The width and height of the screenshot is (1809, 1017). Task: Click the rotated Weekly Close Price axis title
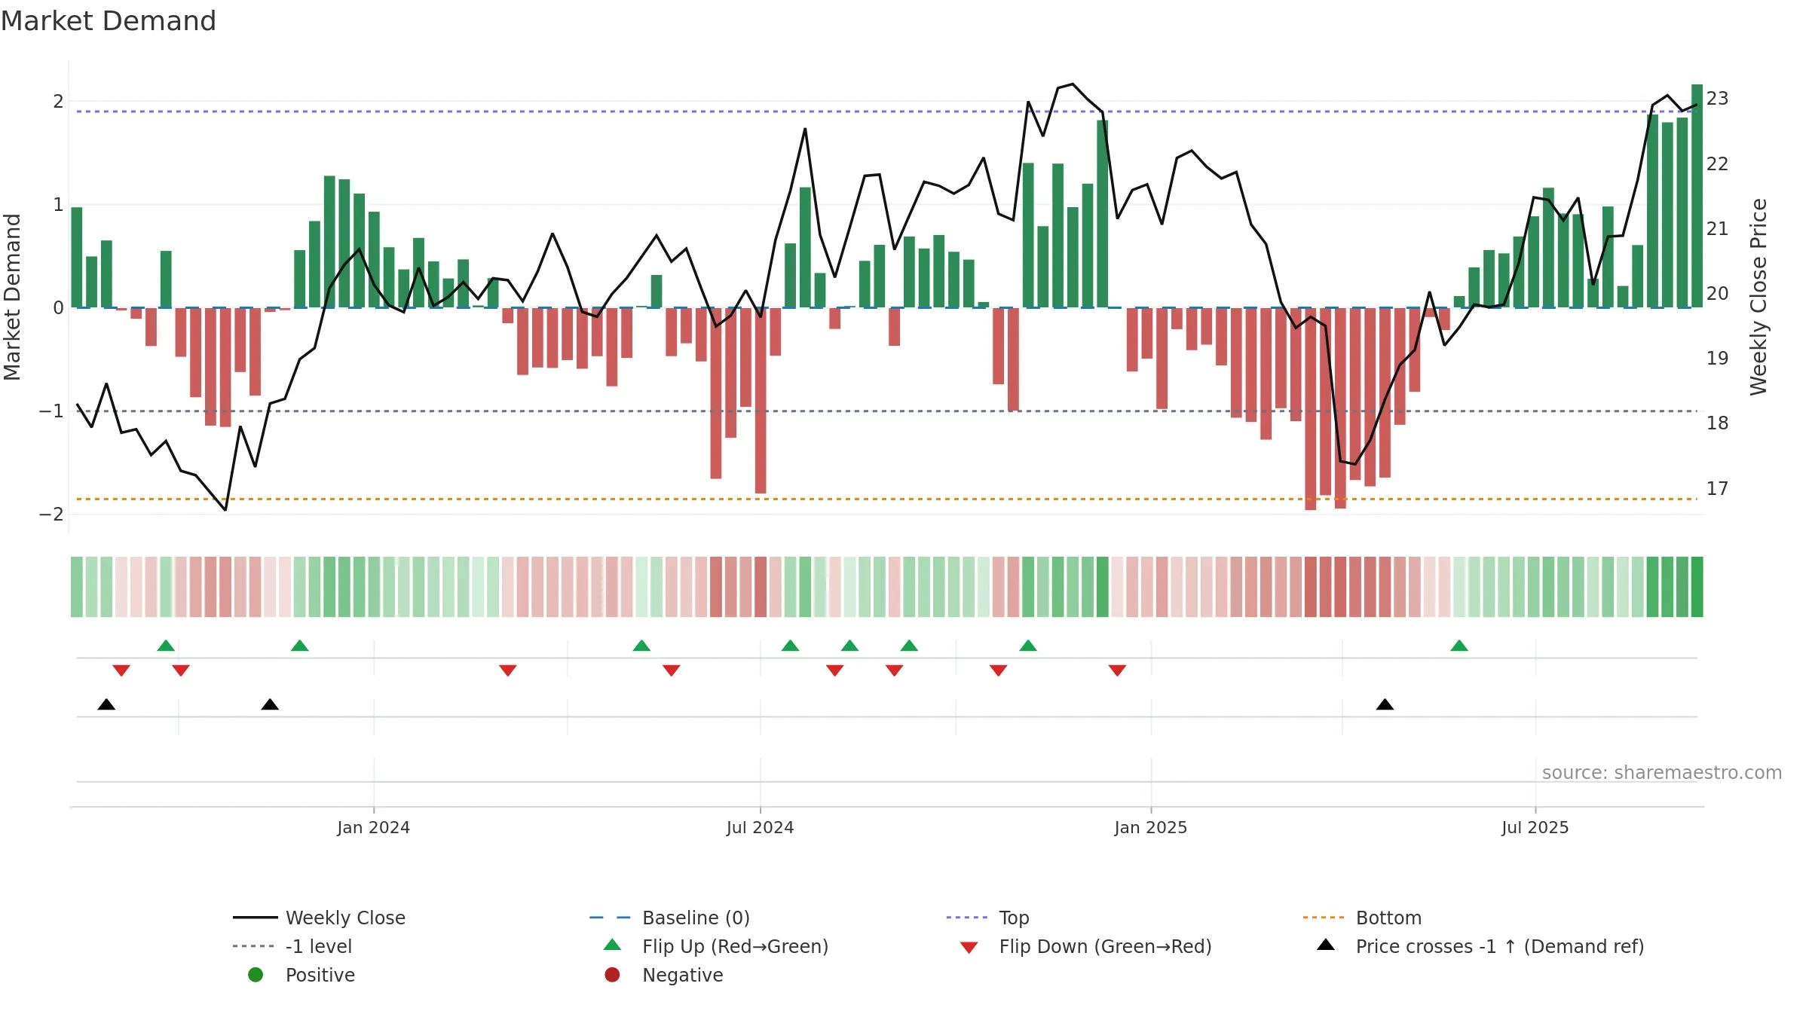pos(1758,297)
